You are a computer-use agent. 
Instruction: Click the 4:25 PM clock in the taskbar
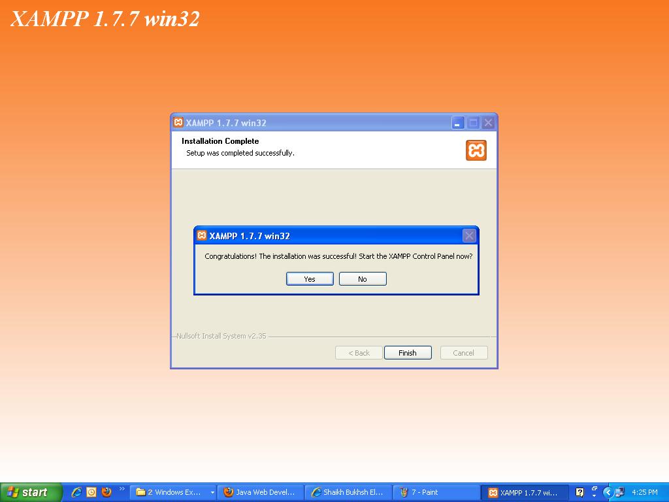645,492
